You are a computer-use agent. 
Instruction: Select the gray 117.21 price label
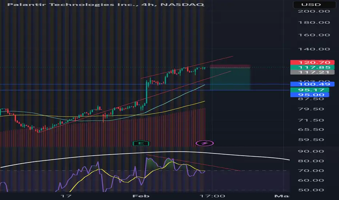[x=312, y=72]
